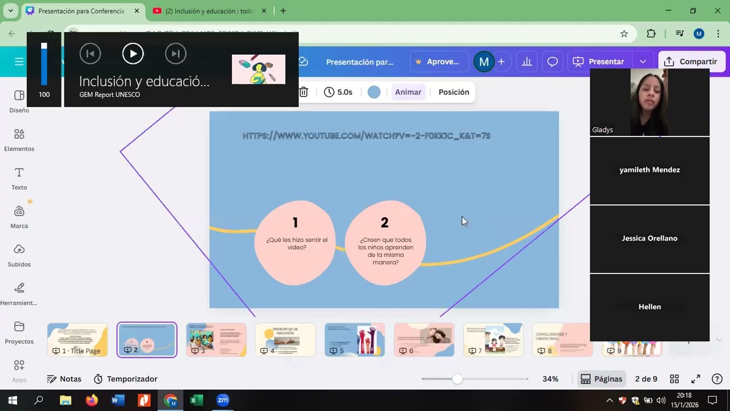Open the Elementos sidebar panel
This screenshot has height=411, width=730.
(19, 140)
